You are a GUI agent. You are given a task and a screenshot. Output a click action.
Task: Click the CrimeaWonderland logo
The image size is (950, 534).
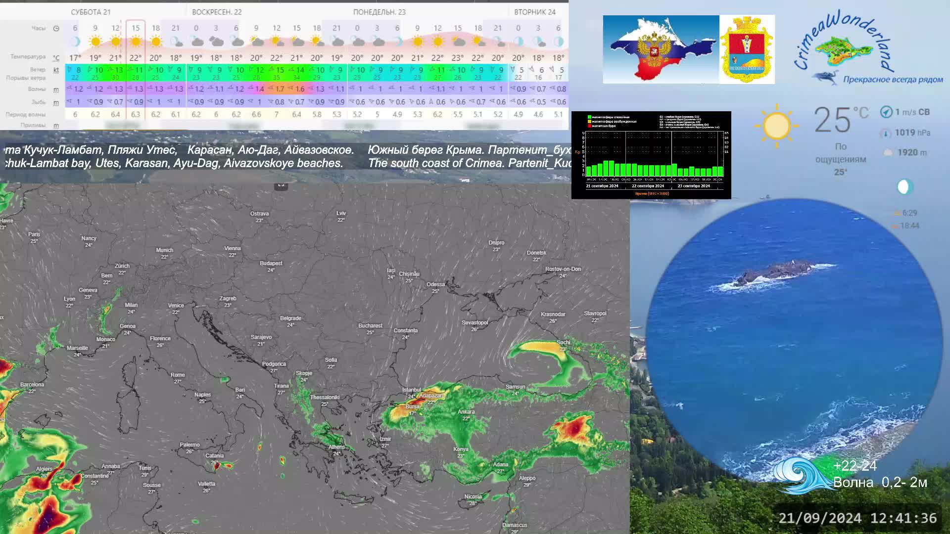coord(868,48)
